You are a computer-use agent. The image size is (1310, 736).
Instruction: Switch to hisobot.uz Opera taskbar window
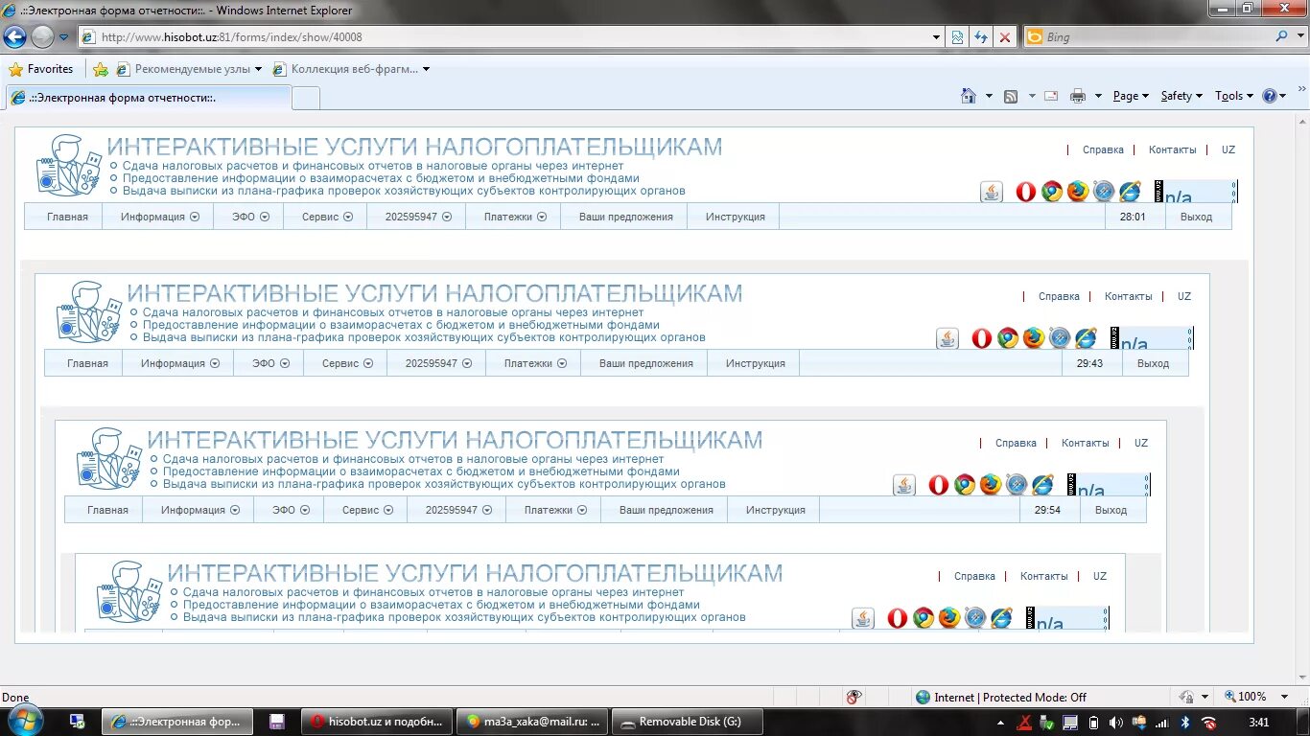point(379,722)
